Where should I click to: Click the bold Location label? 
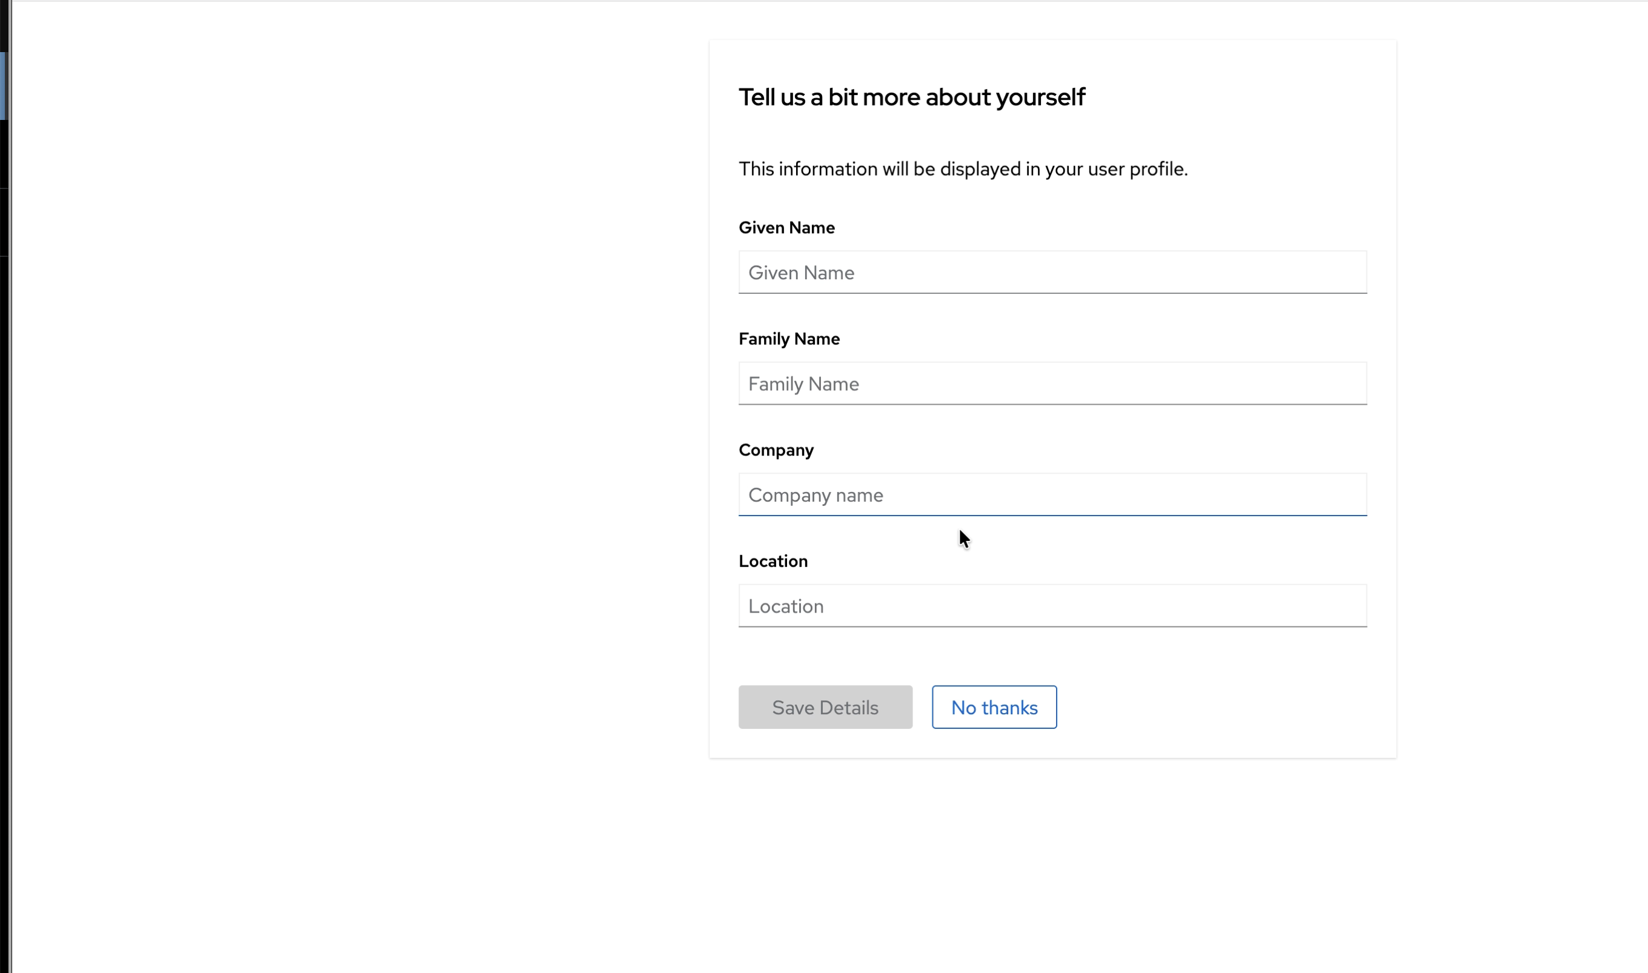(x=773, y=561)
